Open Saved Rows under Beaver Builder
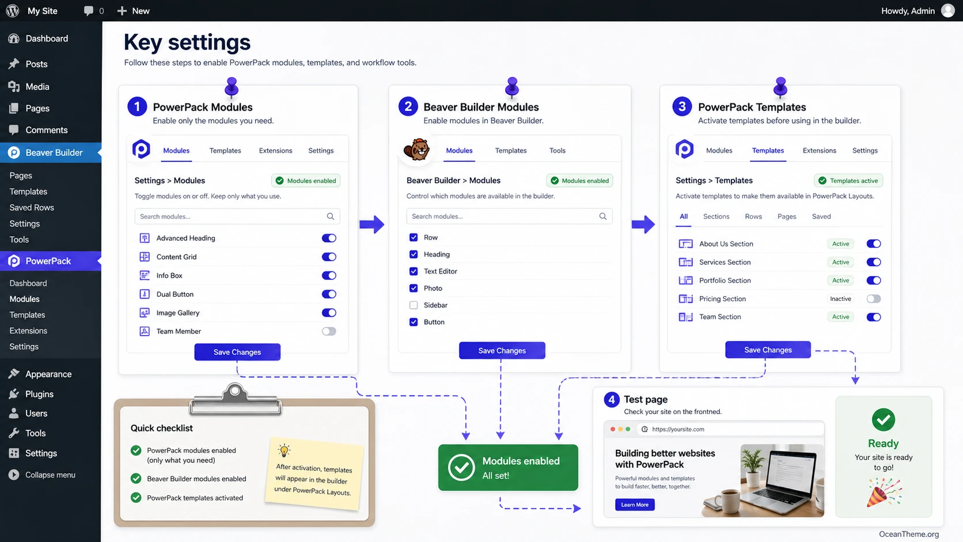Screen dimensions: 963x542 (32, 207)
